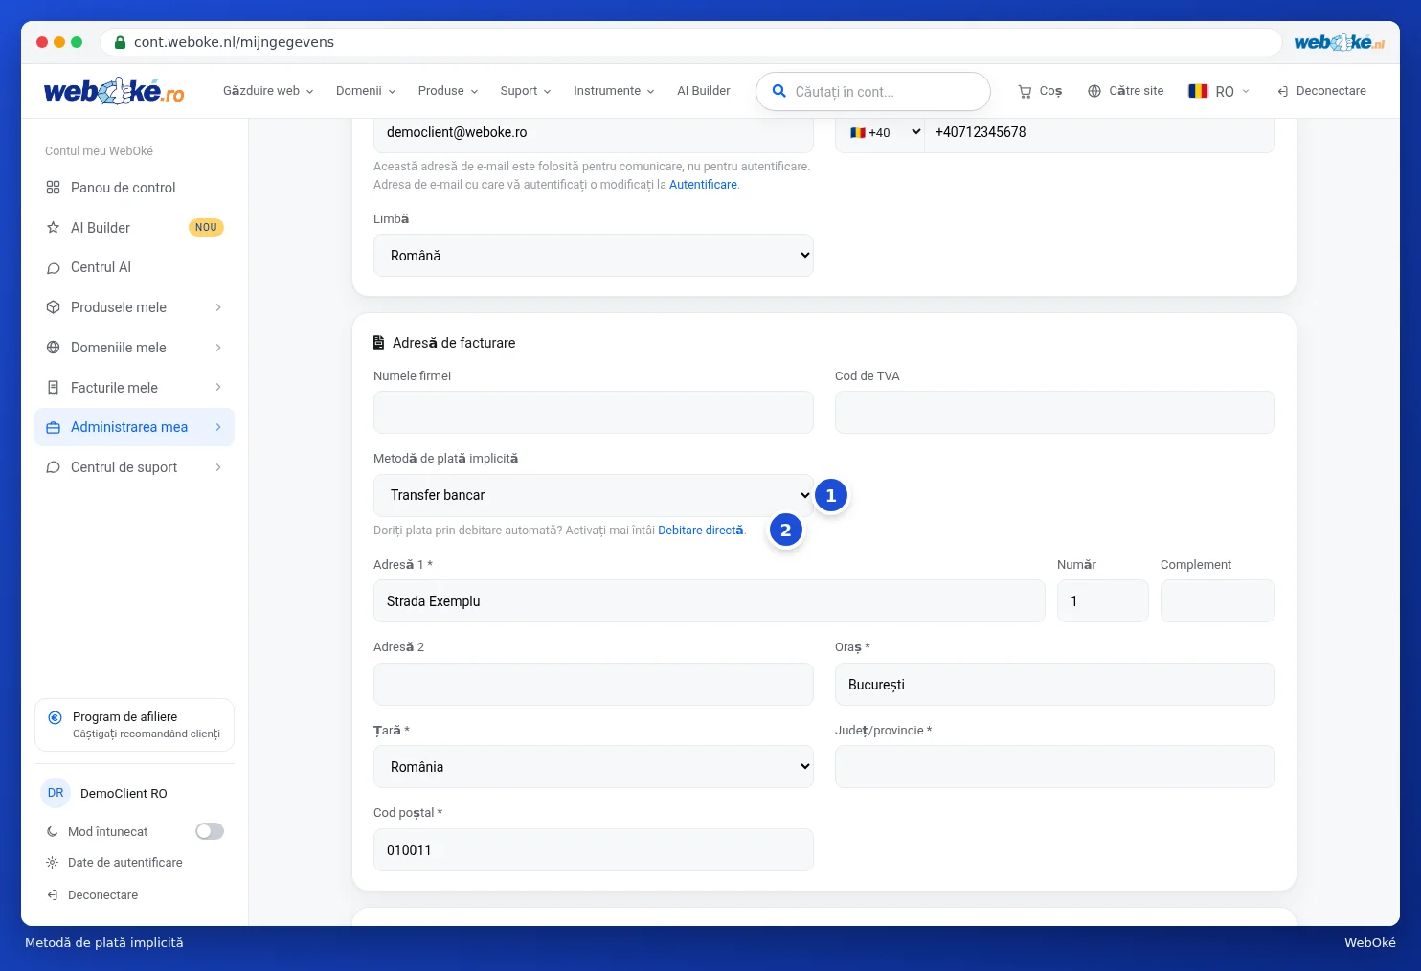Click the Date de autentificare gear icon

click(x=53, y=863)
